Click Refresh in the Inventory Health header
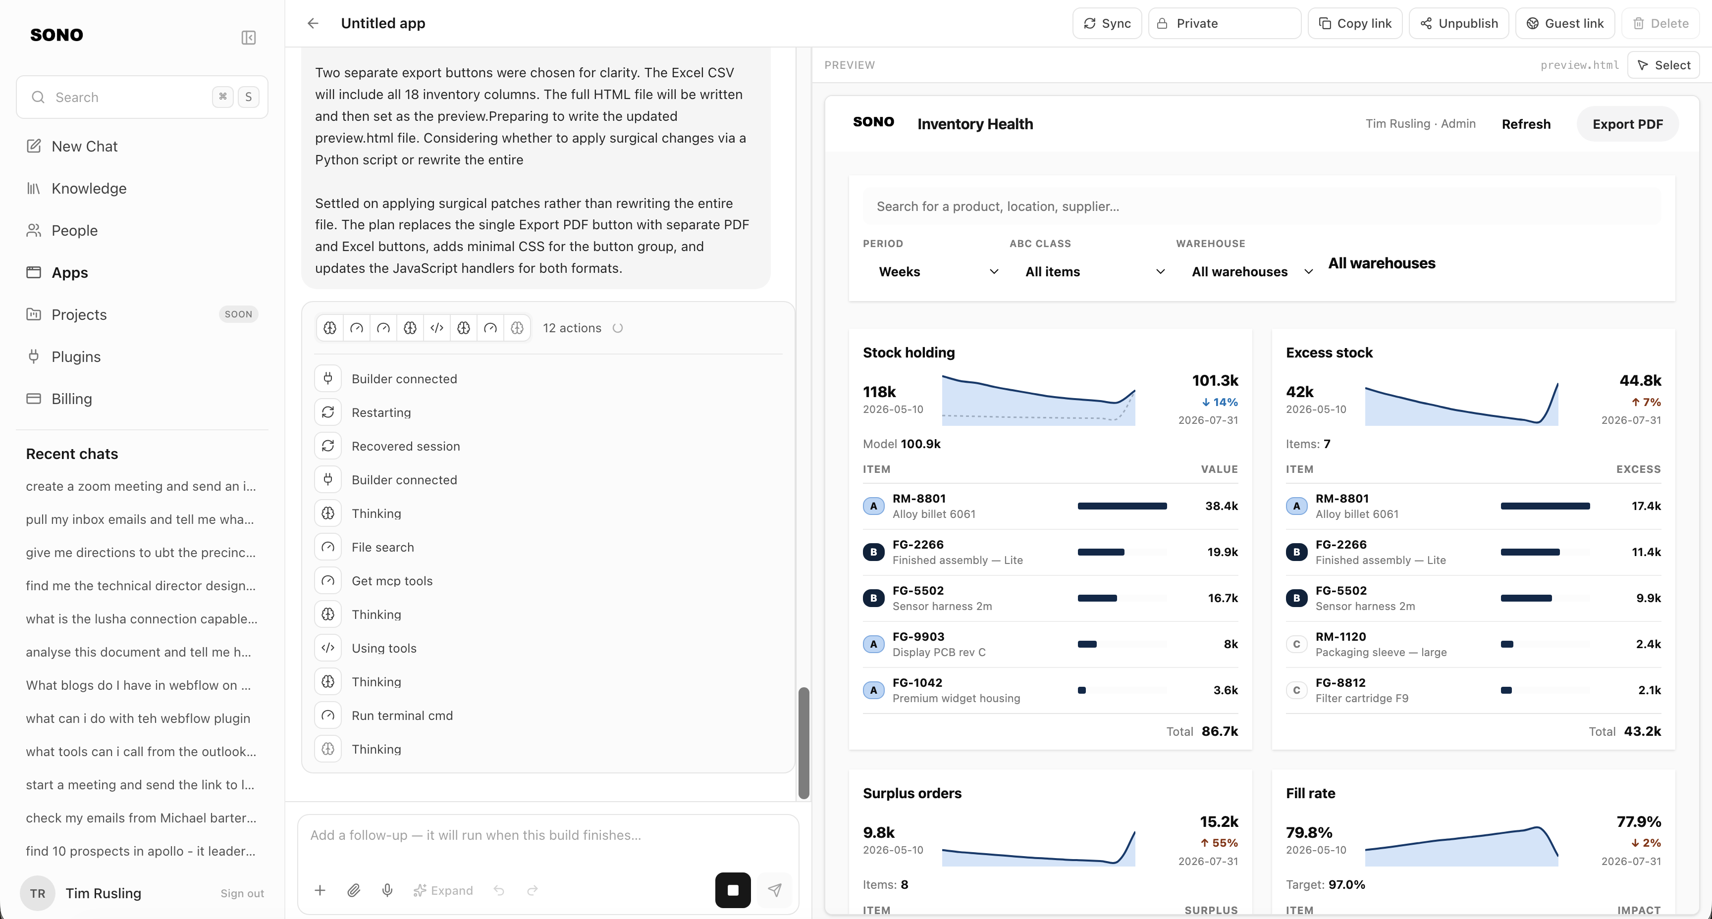 click(1526, 124)
